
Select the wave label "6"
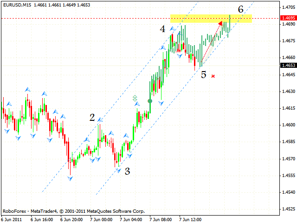[x=240, y=9]
